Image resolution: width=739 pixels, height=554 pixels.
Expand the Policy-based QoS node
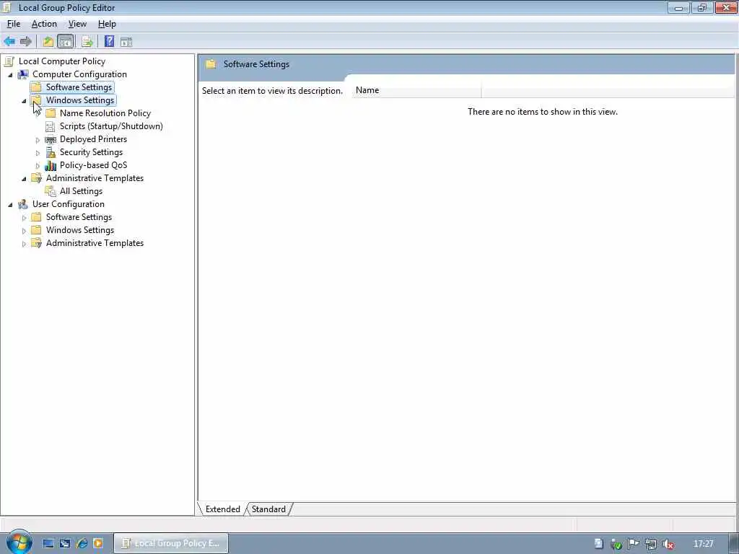coord(38,166)
